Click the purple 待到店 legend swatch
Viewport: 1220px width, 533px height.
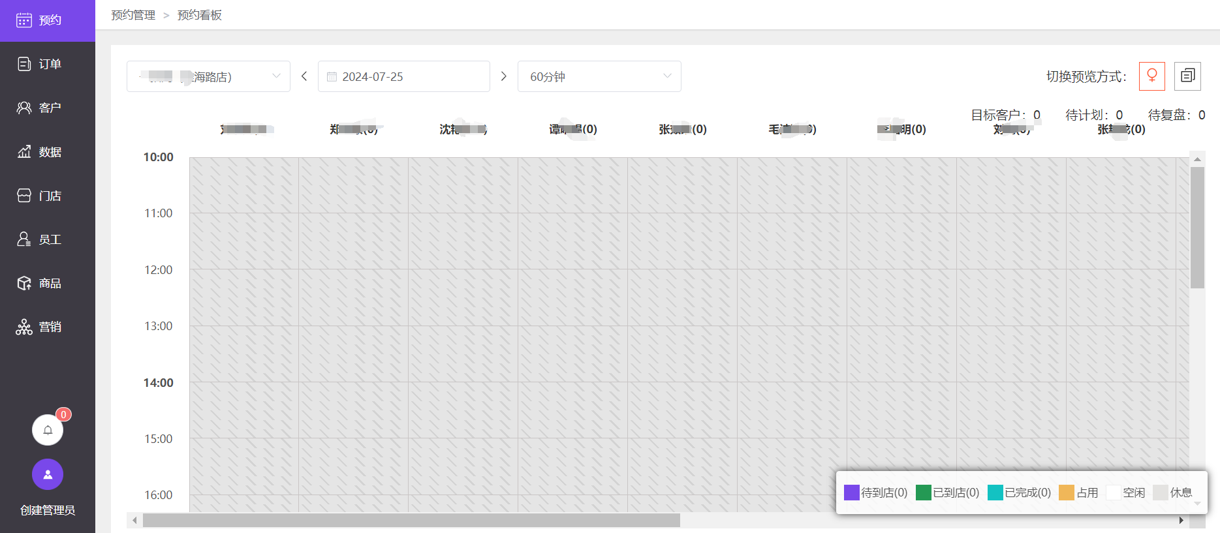(x=851, y=493)
